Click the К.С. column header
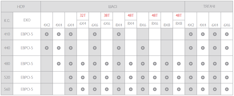 [7, 20]
